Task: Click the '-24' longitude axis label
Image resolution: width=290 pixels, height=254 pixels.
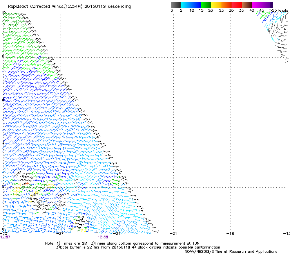Action: 116,234
